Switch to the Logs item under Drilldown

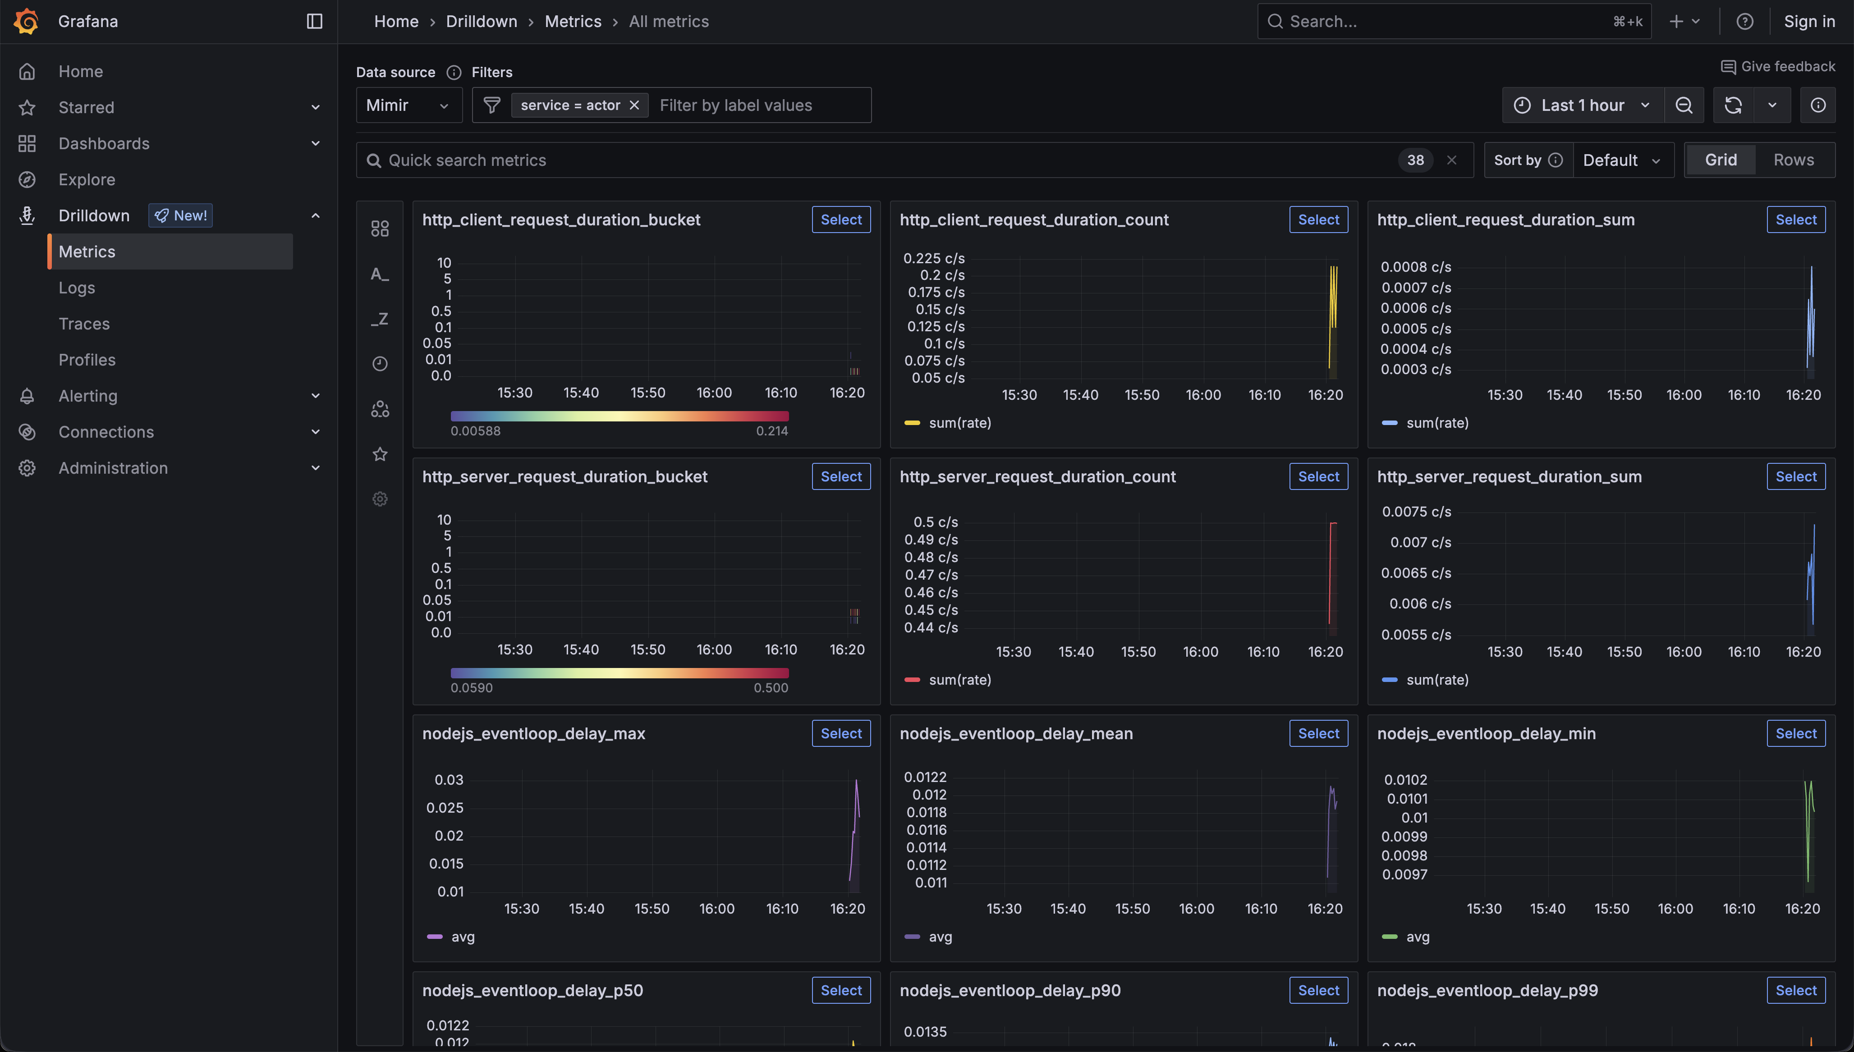(76, 288)
